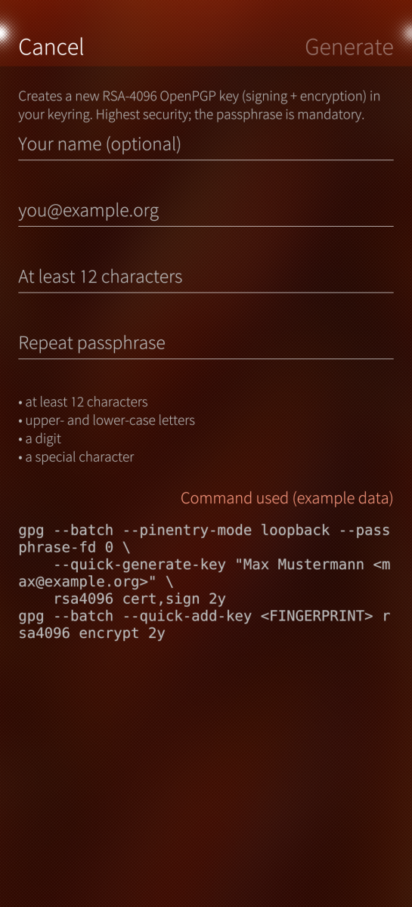This screenshot has width=412, height=907.
Task: Focus the Repeat passphrase field
Action: coord(206,343)
